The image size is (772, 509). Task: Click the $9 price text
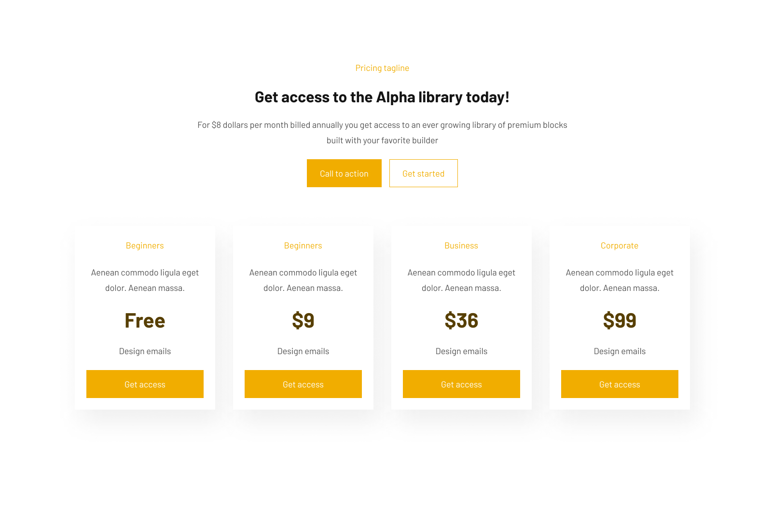tap(303, 320)
